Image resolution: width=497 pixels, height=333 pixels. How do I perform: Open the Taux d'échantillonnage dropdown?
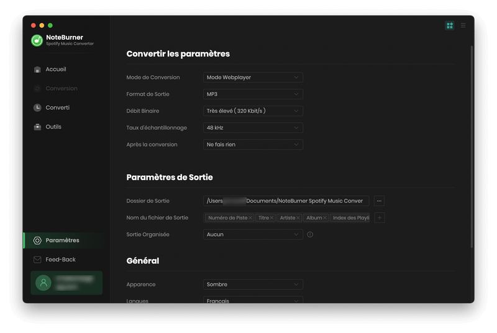pos(253,128)
